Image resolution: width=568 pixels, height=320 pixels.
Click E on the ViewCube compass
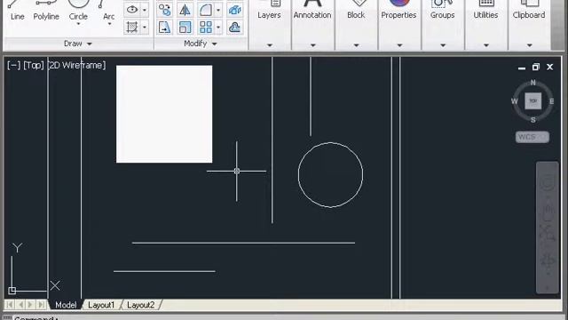(x=552, y=101)
